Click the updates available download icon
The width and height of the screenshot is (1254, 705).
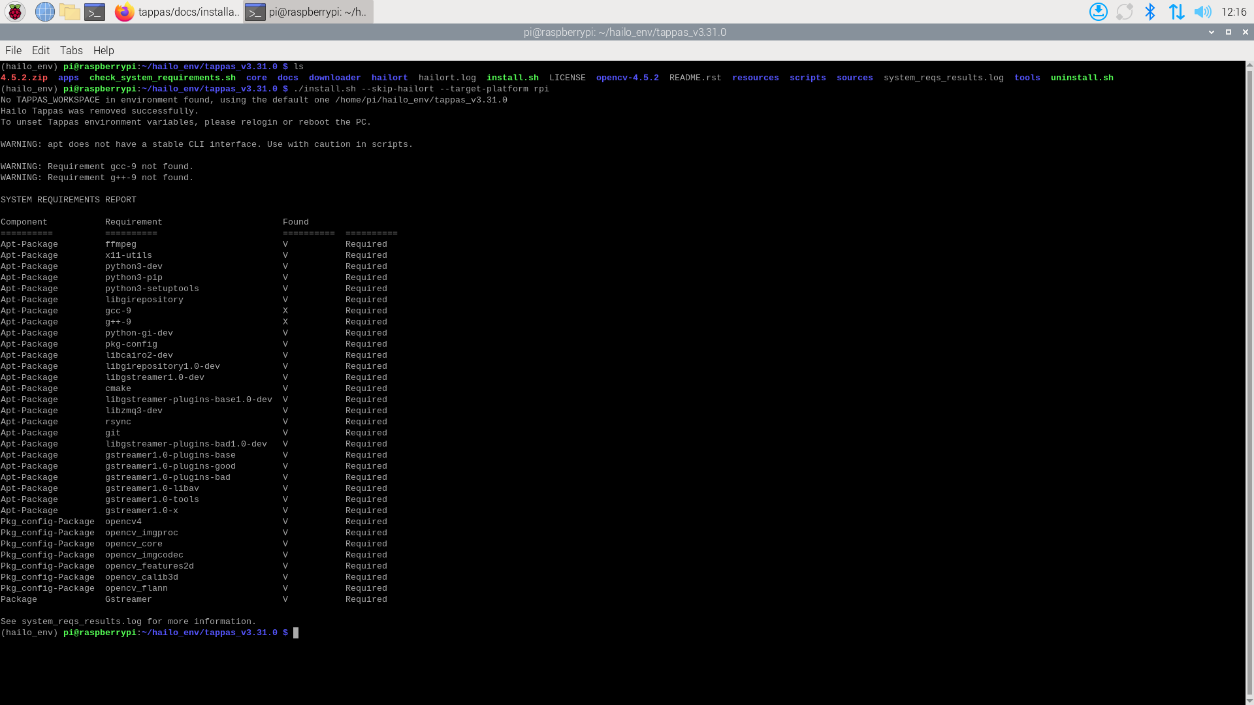click(x=1098, y=12)
